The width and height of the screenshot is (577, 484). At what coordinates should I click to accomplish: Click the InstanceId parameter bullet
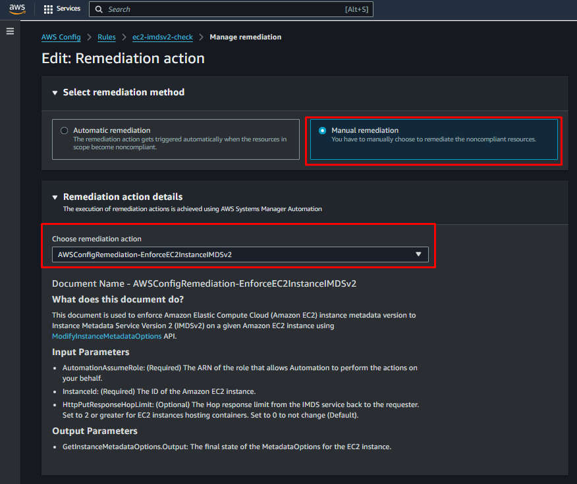point(159,391)
